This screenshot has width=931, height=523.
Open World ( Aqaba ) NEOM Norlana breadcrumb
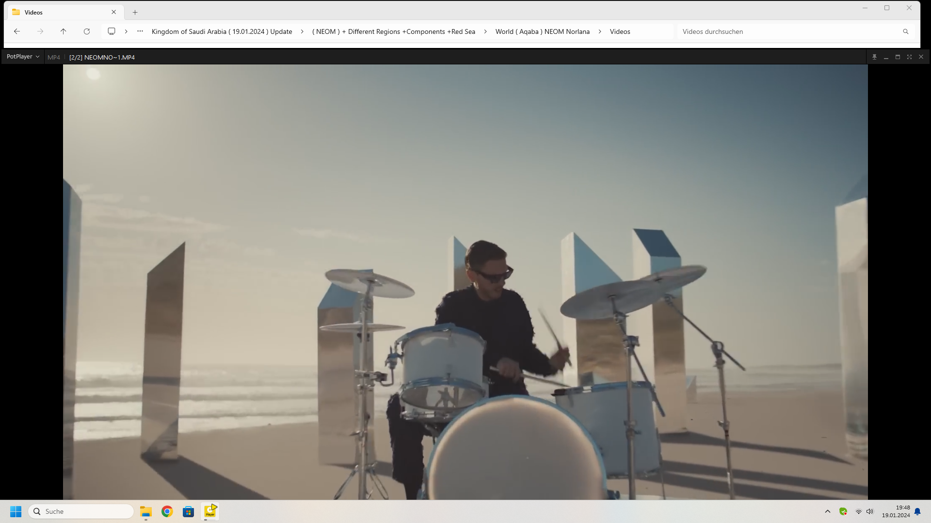(543, 31)
